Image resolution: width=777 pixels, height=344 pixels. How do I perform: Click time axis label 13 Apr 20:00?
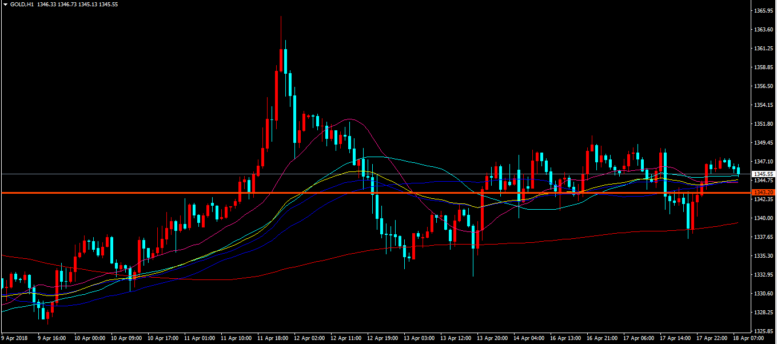point(493,338)
